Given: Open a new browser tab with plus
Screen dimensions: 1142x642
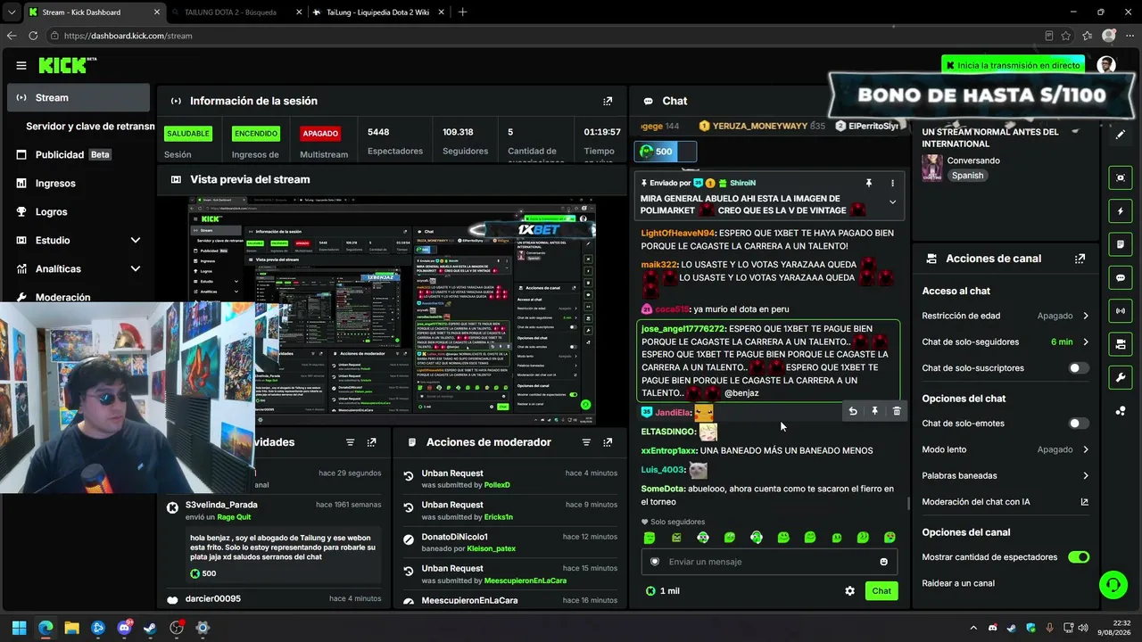Looking at the screenshot, I should pos(462,12).
